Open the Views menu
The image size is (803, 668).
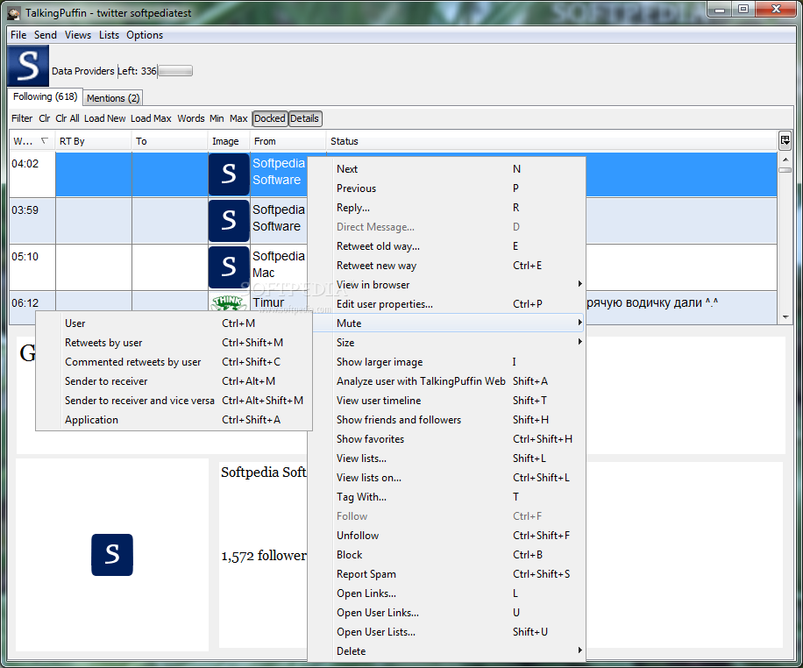click(x=78, y=35)
